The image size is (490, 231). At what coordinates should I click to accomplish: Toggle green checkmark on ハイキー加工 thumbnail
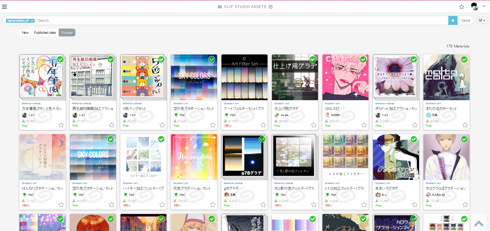coord(161,139)
